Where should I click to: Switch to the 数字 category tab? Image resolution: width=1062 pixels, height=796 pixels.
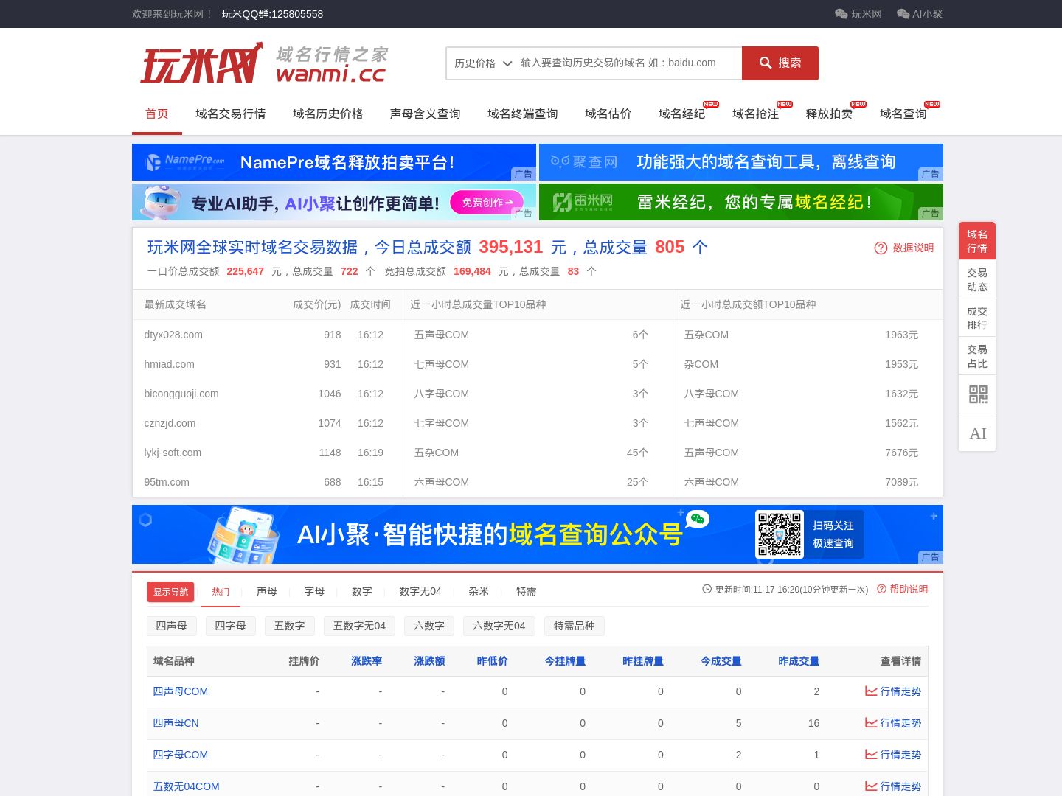point(362,591)
